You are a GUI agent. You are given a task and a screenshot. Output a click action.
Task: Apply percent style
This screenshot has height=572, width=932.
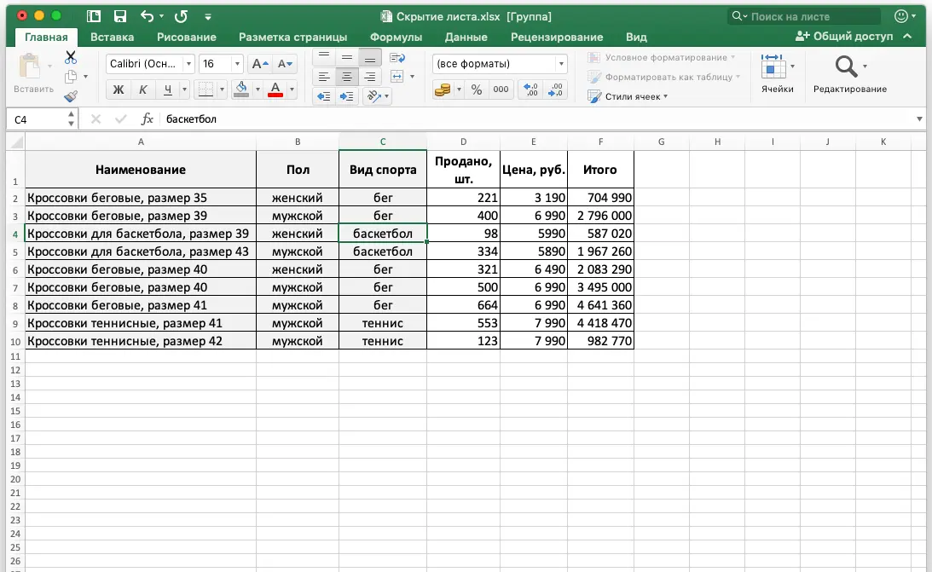click(x=477, y=90)
